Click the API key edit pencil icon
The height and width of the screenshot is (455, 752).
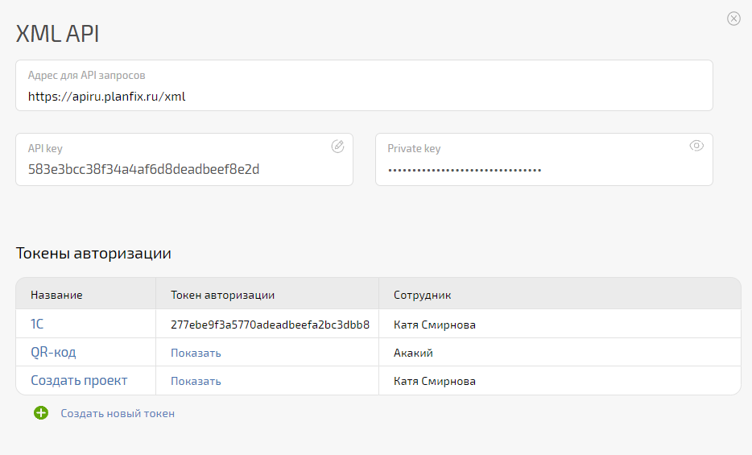(x=337, y=147)
